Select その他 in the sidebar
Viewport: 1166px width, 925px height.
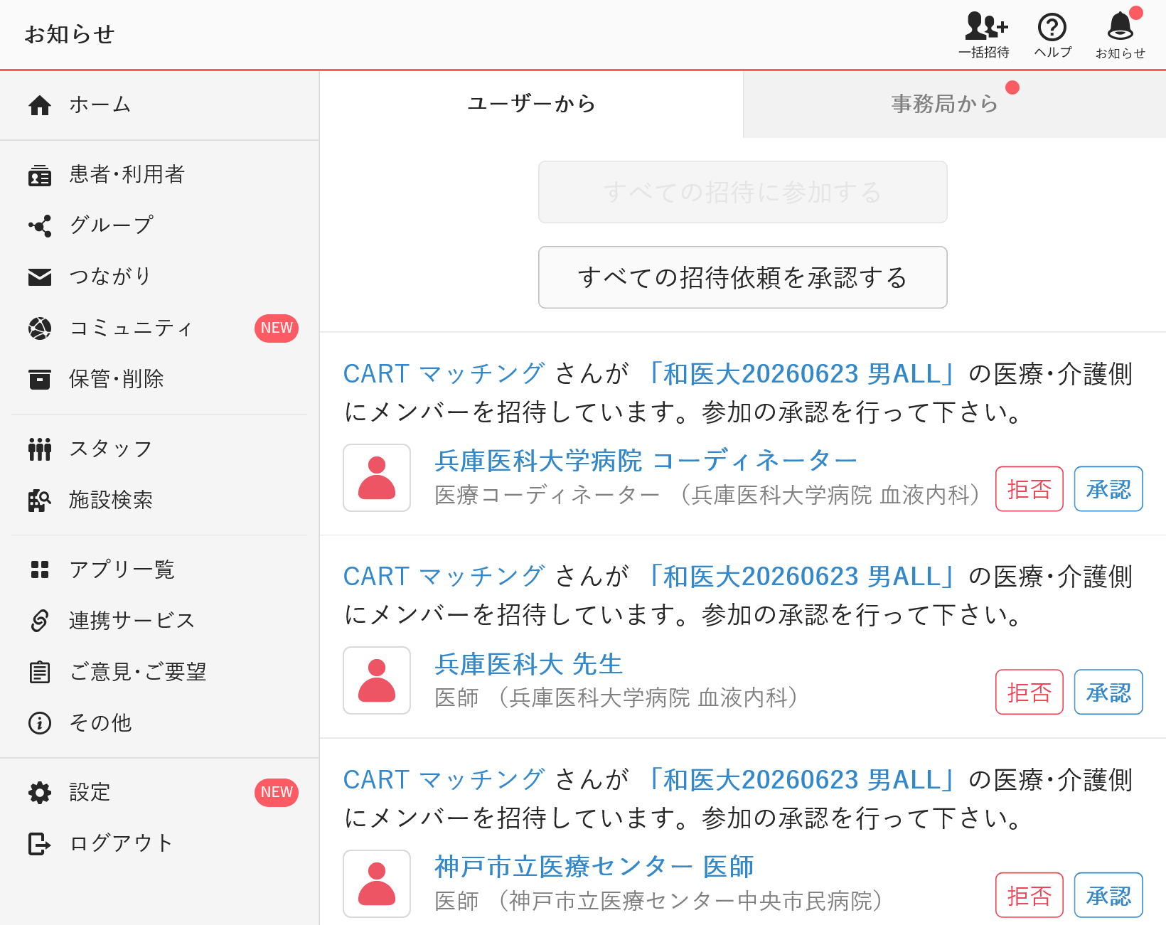[x=159, y=723]
